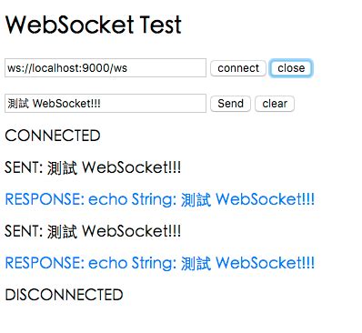Click the SENT: label of first log entry

(x=24, y=167)
